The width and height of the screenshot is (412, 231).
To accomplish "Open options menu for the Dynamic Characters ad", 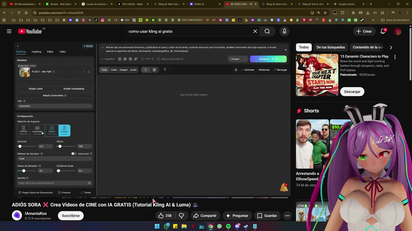I will [395, 57].
